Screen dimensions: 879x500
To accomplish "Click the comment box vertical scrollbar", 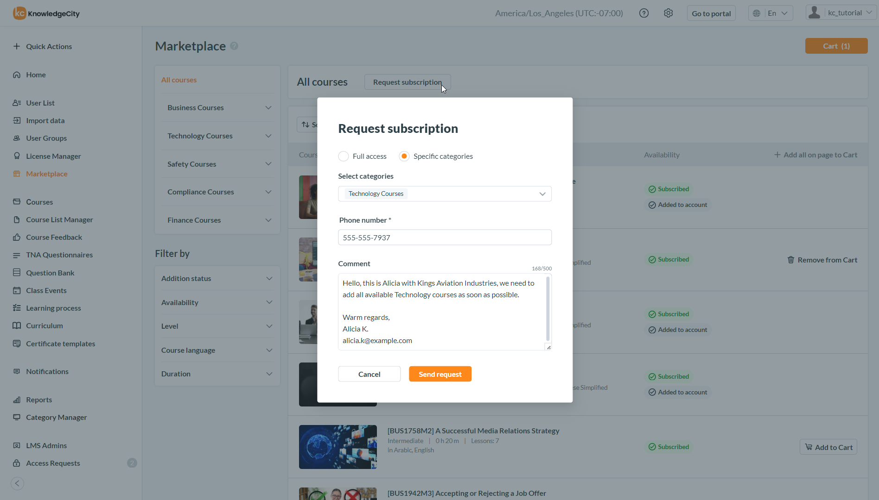I will tap(548, 308).
